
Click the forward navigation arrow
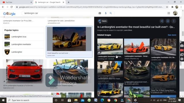pos(7,7)
